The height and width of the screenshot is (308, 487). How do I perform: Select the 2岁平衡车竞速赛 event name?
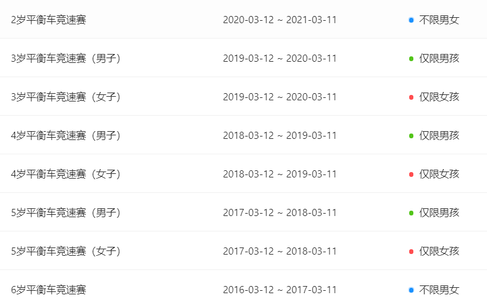coord(49,20)
